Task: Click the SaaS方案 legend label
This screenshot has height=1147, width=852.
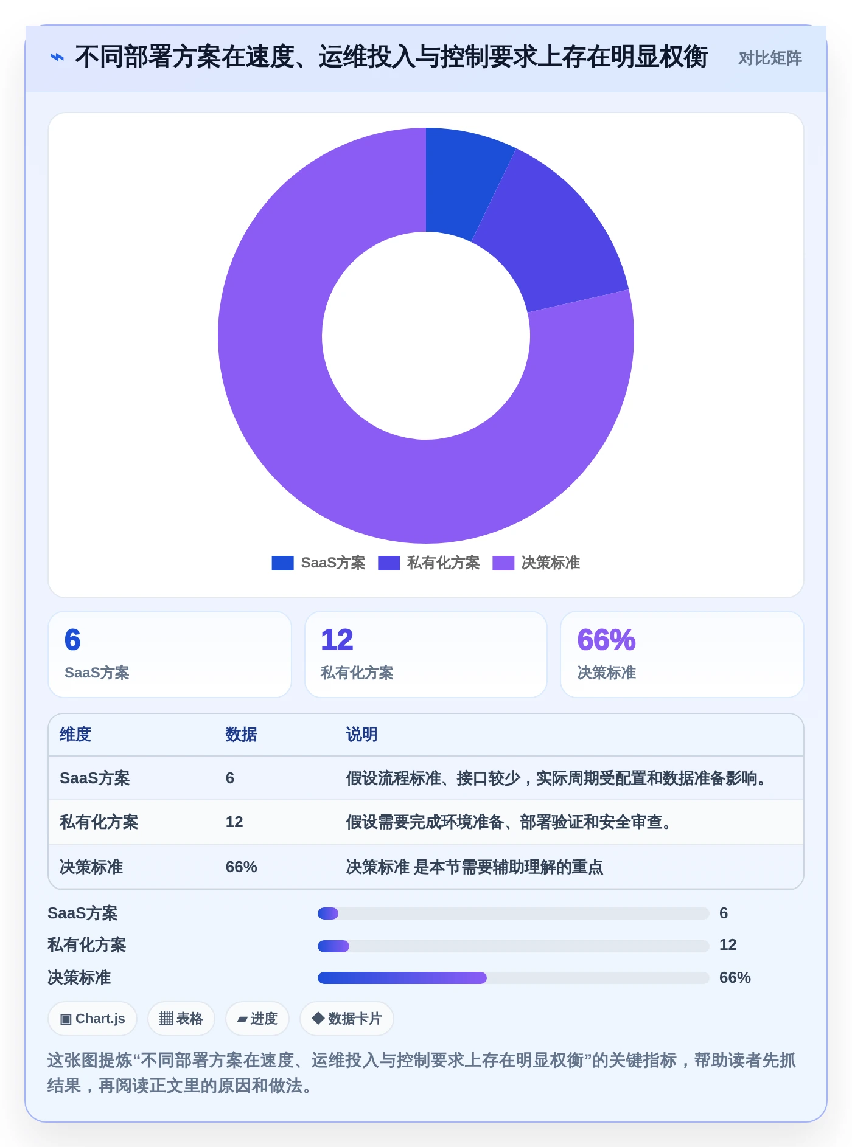Action: click(x=333, y=563)
